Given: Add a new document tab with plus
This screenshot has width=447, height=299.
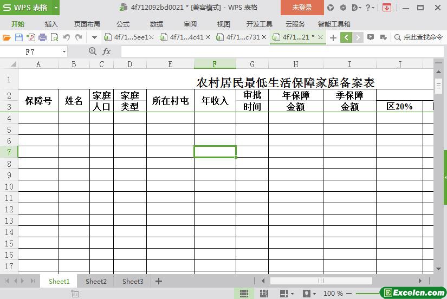Looking at the screenshot, I should (333, 37).
